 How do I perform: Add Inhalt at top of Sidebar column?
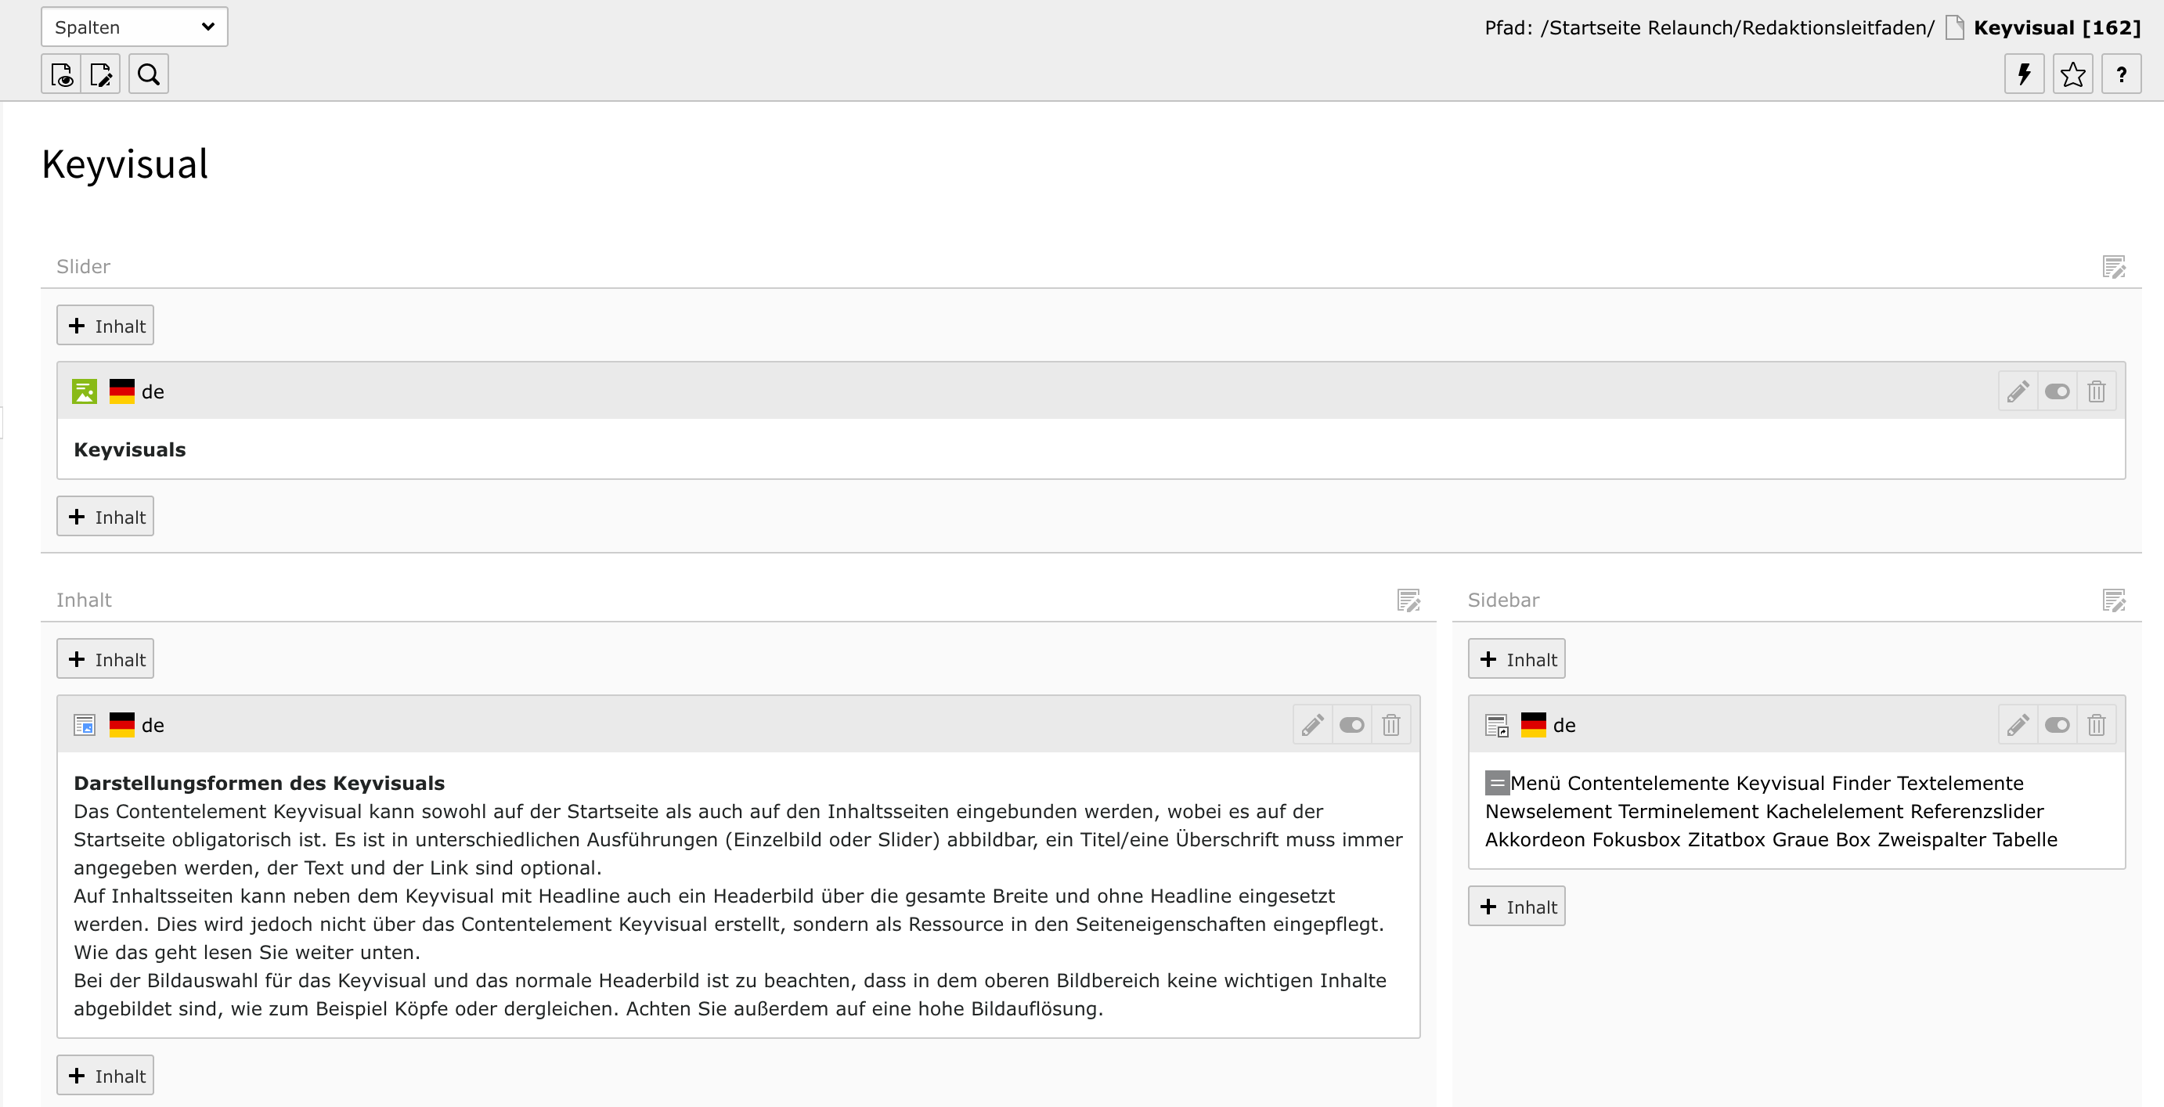1517,659
